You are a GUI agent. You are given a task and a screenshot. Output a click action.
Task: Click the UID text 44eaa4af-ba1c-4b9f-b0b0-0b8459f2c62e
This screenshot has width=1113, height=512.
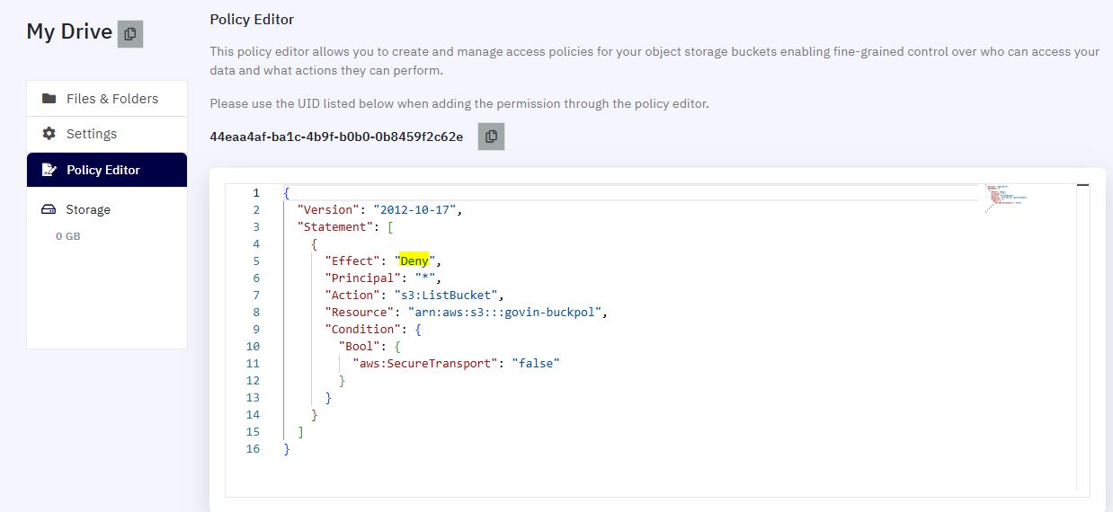336,137
